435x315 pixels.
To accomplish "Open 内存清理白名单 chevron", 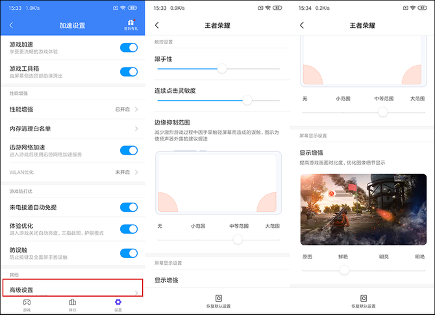I will pos(136,129).
